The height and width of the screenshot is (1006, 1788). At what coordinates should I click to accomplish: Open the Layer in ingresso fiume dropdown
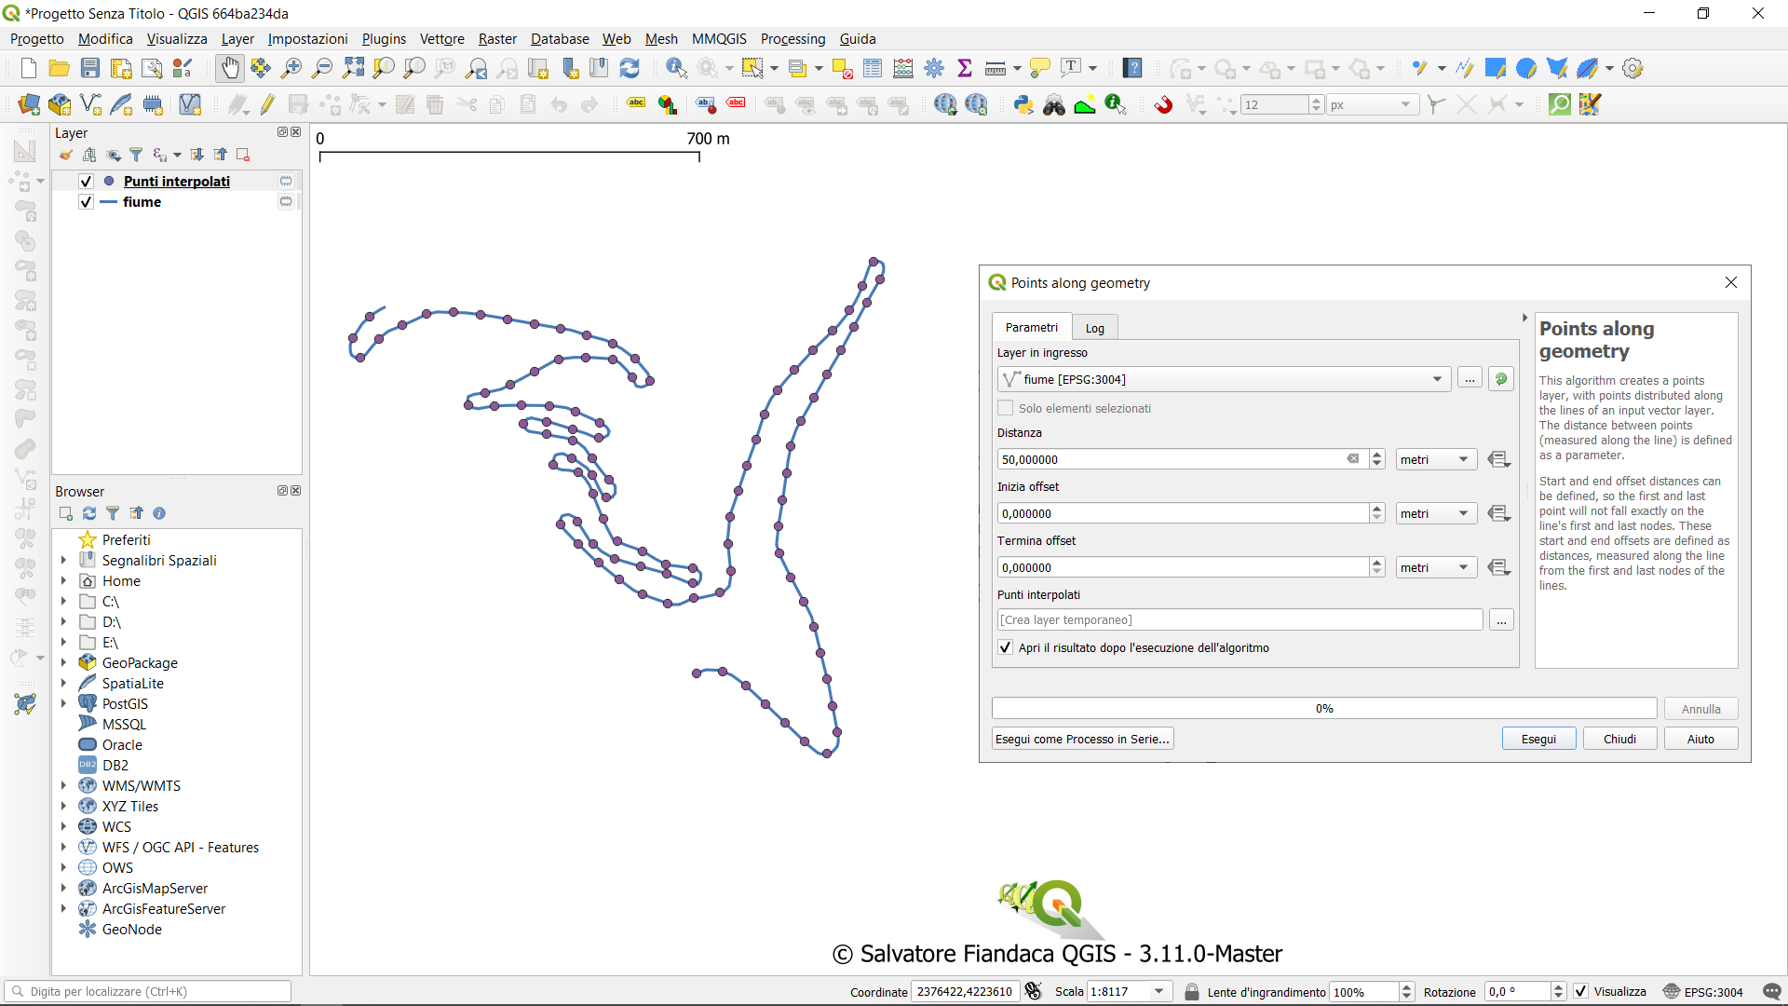1437,379
